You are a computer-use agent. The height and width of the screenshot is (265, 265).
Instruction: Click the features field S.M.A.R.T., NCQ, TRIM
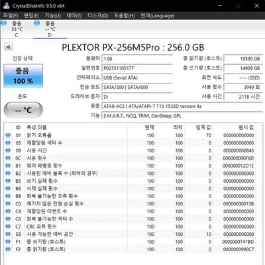[x=182, y=116]
